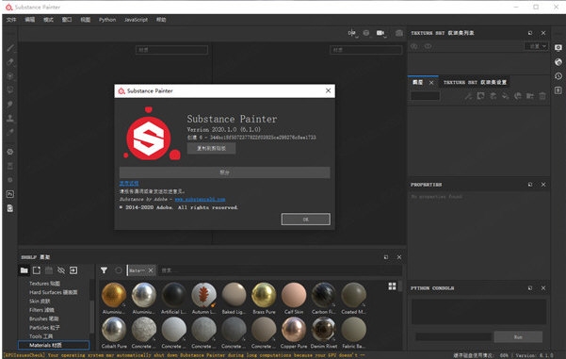Select the Paint brush tool
566x359 pixels.
(10, 48)
